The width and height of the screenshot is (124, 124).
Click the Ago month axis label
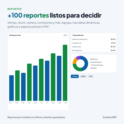(53, 103)
